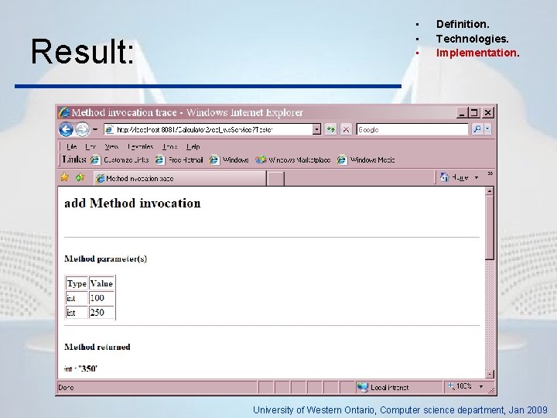This screenshot has height=418, width=557.
Task: Open the Edit menu
Action: coord(91,146)
